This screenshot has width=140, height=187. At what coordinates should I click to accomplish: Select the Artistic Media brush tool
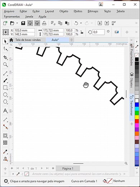pyautogui.click(x=5, y=81)
